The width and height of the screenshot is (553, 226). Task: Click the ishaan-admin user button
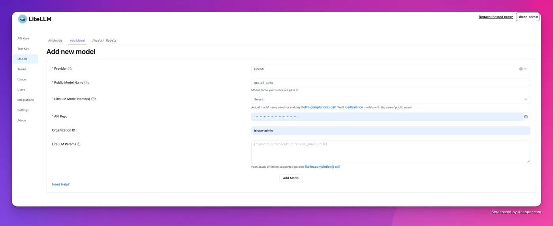[528, 17]
